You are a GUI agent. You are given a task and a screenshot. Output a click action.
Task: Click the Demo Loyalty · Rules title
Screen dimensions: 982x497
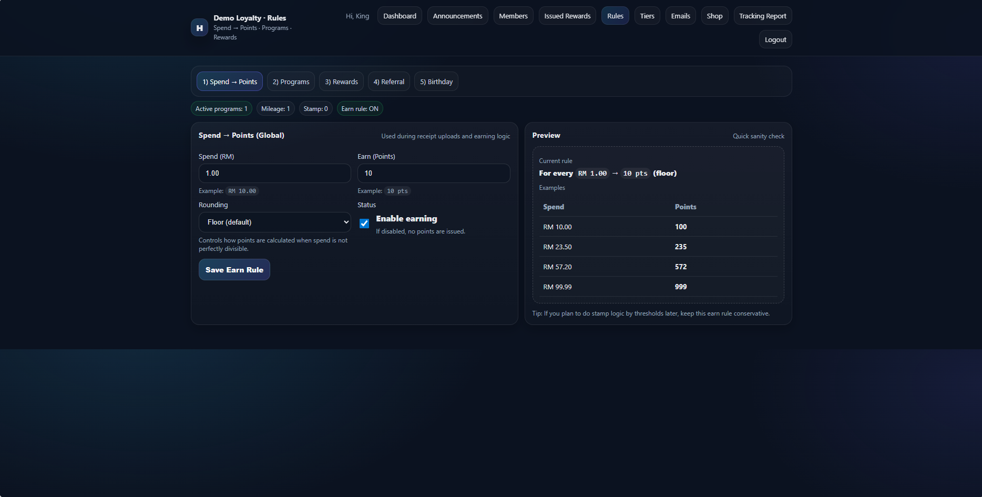(x=250, y=18)
